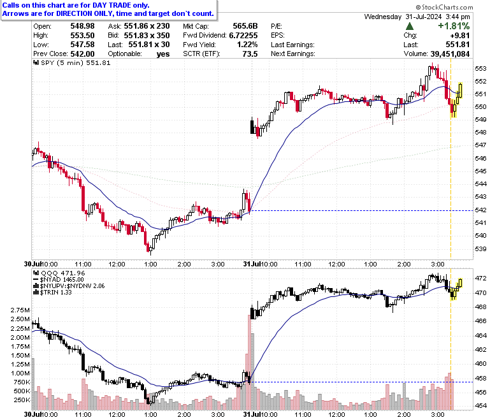Click the EPS label
This screenshot has width=497, height=420.
(278, 36)
